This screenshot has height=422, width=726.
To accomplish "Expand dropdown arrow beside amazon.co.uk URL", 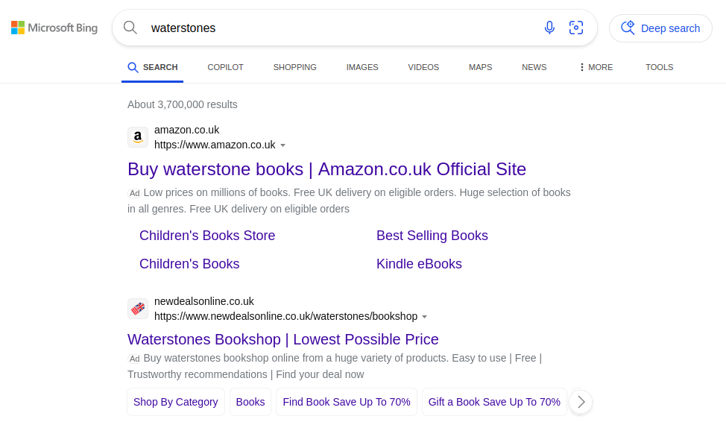I will click(283, 145).
